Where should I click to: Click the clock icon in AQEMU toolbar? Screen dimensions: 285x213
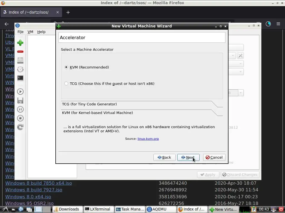point(20,69)
